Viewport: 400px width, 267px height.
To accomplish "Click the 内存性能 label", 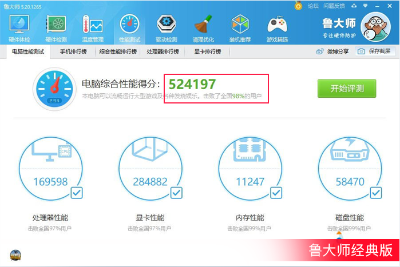I will [x=249, y=218].
